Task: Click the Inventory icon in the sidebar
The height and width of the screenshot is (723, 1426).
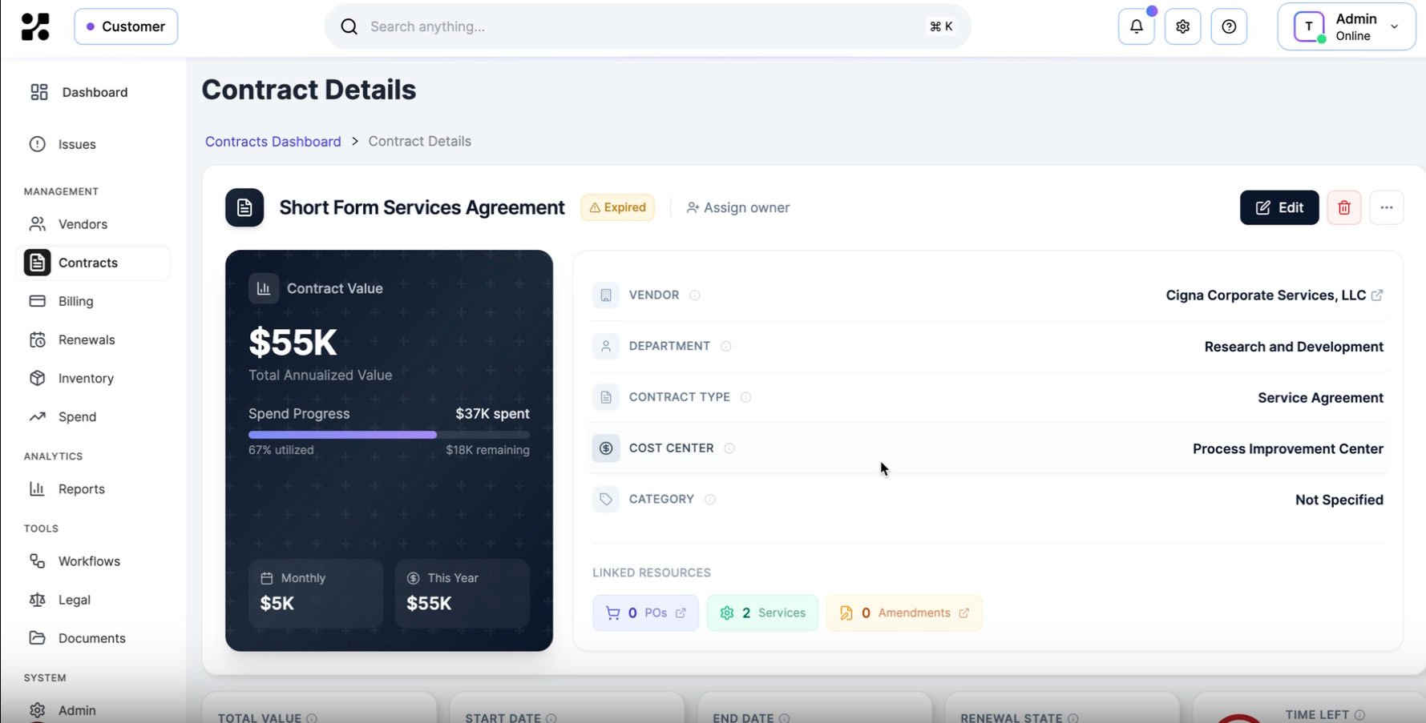Action: coord(38,378)
